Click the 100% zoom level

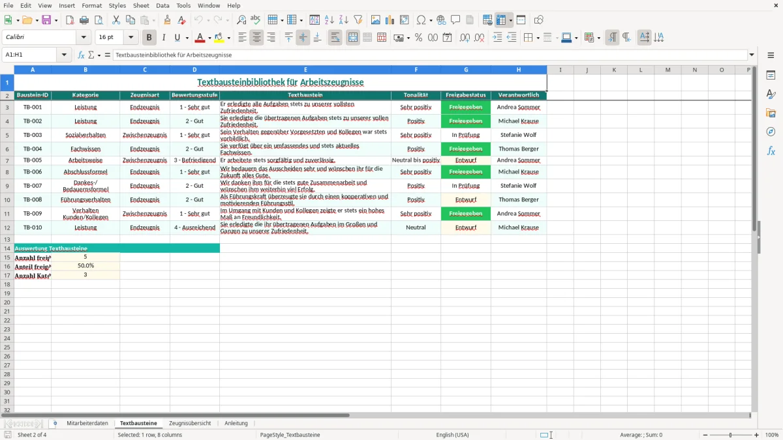(772, 435)
